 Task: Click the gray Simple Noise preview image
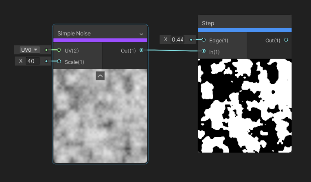100,118
